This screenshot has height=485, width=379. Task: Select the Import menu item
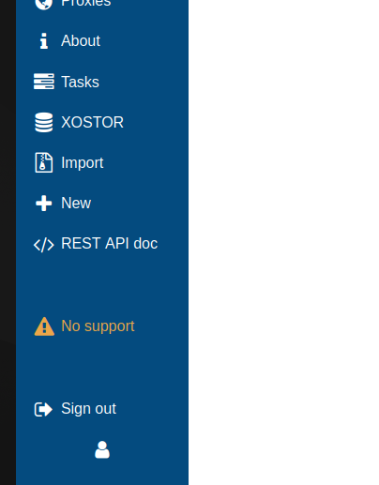83,163
